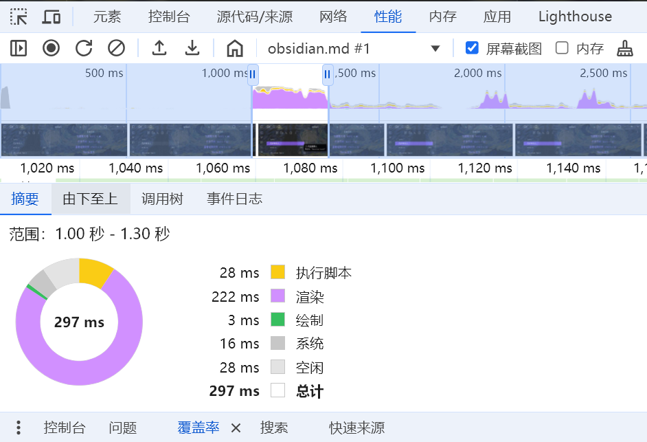Click the left timeline range handle
This screenshot has width=647, height=442.
253,74
